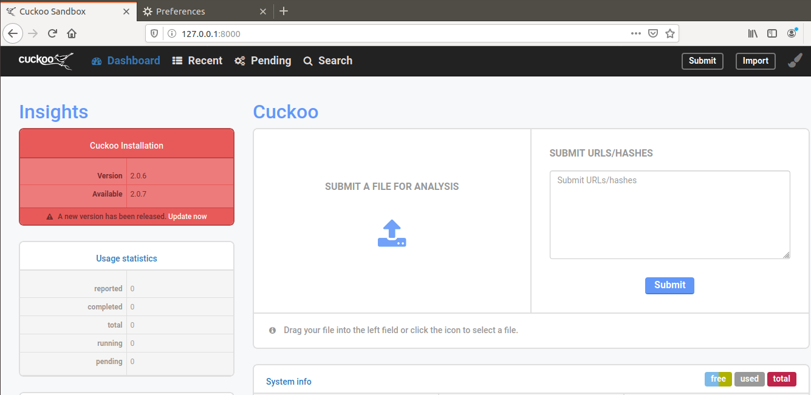The width and height of the screenshot is (811, 395).
Task: Open a new browser tab
Action: (x=284, y=11)
